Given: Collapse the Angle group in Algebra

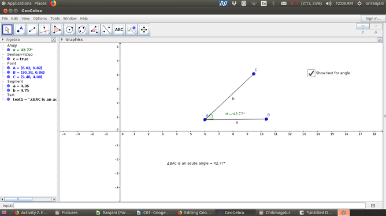Looking at the screenshot, I should pos(3,46).
